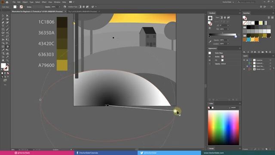The image size is (275, 155).
Task: Click the black gradient stop
Action: (209, 36)
